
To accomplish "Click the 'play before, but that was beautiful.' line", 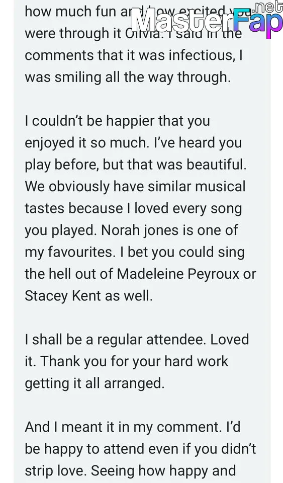I will point(136,165).
